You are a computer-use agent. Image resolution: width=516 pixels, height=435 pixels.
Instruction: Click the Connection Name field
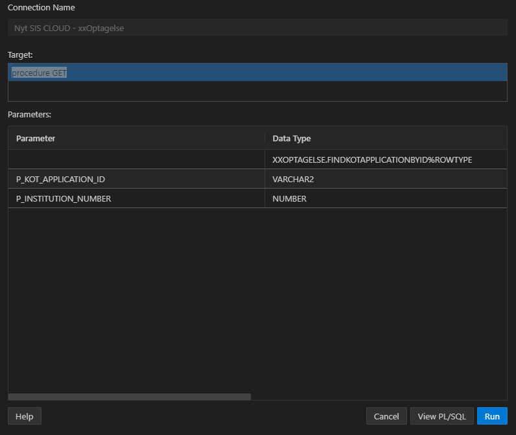(x=257, y=28)
